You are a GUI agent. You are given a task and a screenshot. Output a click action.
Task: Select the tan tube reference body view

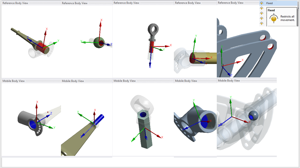[195, 41]
